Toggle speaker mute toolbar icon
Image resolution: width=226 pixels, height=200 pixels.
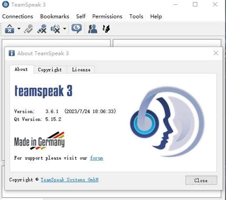point(55,29)
